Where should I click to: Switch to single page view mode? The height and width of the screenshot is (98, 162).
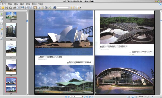(x=128, y=97)
